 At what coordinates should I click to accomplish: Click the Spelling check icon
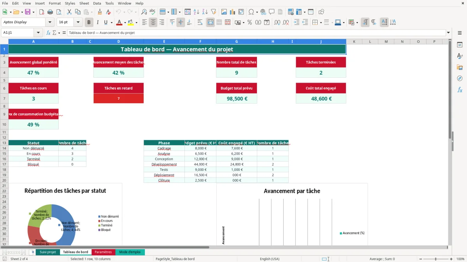(x=153, y=12)
